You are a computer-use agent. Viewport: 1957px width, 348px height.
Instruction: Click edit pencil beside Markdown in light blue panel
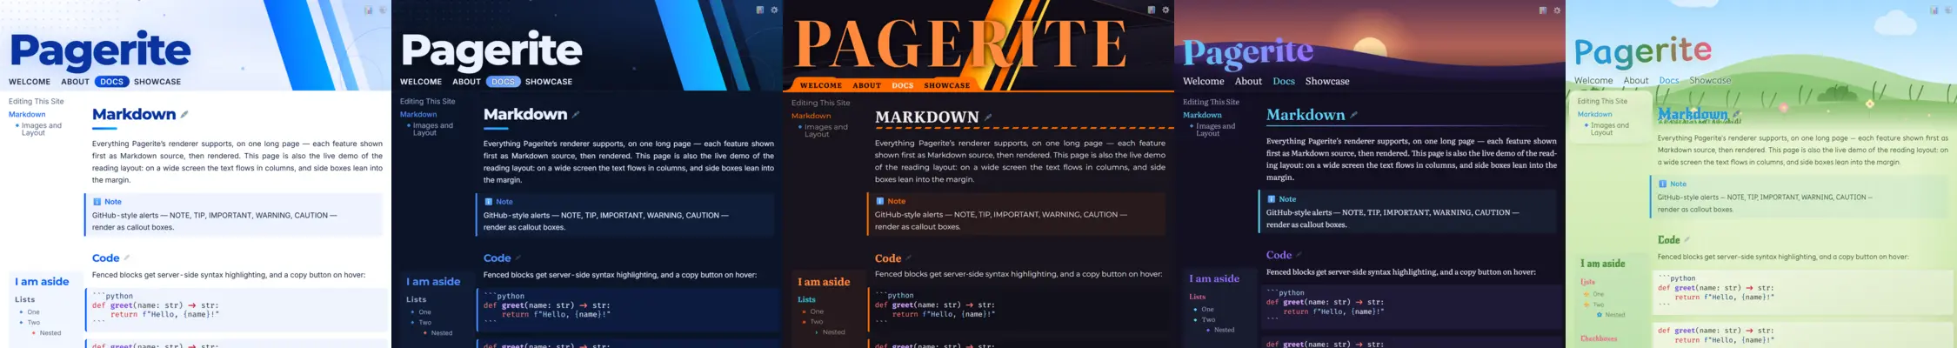184,115
